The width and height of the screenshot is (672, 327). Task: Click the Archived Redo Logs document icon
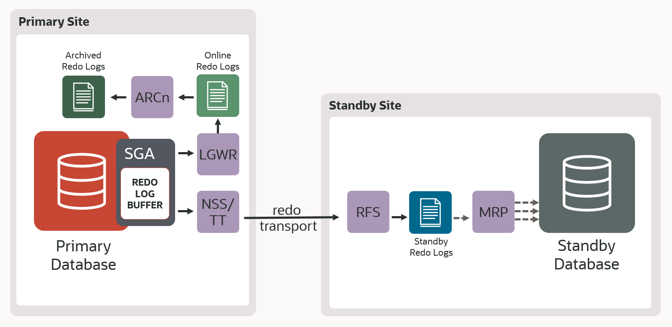pos(83,97)
